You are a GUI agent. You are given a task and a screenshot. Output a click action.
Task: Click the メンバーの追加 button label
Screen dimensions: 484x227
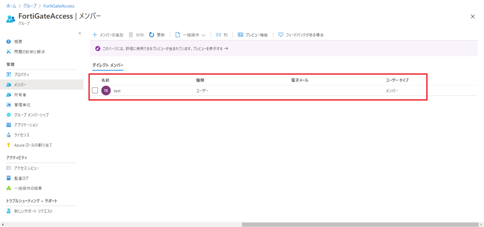click(x=111, y=35)
